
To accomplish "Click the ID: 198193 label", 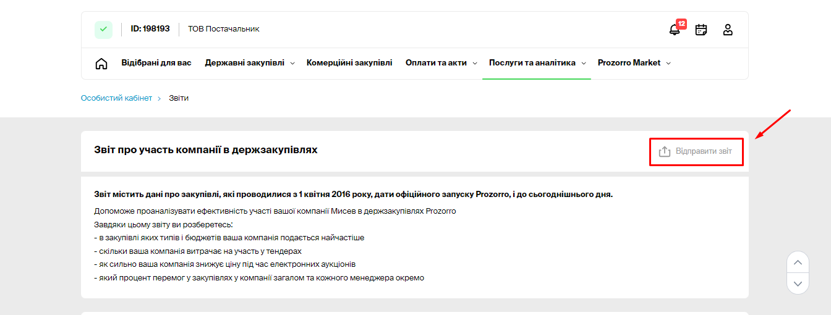I will tap(150, 29).
